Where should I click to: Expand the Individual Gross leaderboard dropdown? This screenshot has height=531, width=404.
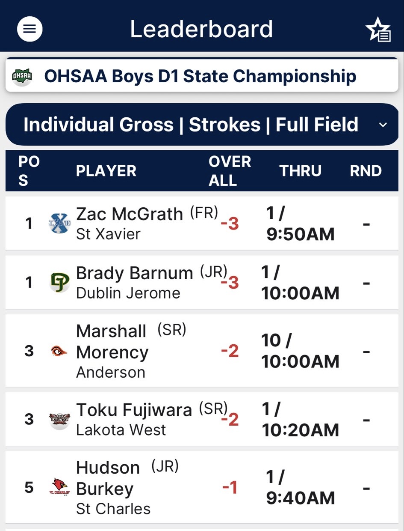[191, 125]
